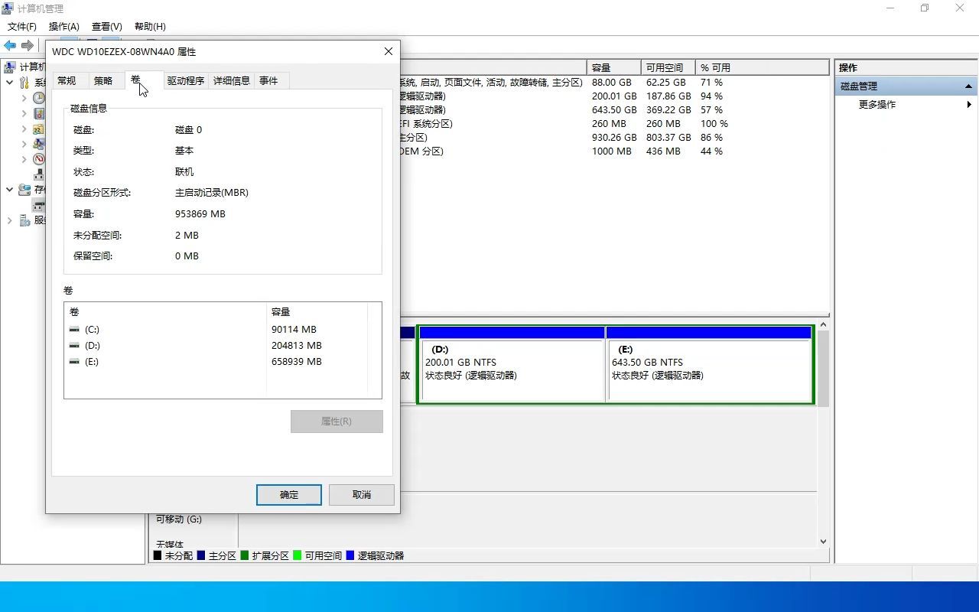Click the 卷 column header in dialog list
This screenshot has width=979, height=612.
coord(165,312)
